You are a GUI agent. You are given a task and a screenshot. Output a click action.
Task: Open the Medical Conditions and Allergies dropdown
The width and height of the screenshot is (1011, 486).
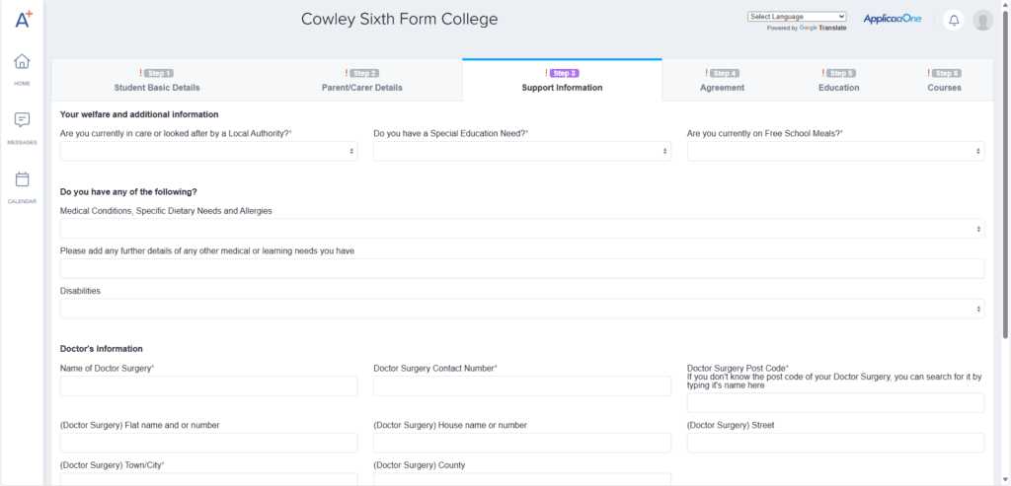coord(521,229)
